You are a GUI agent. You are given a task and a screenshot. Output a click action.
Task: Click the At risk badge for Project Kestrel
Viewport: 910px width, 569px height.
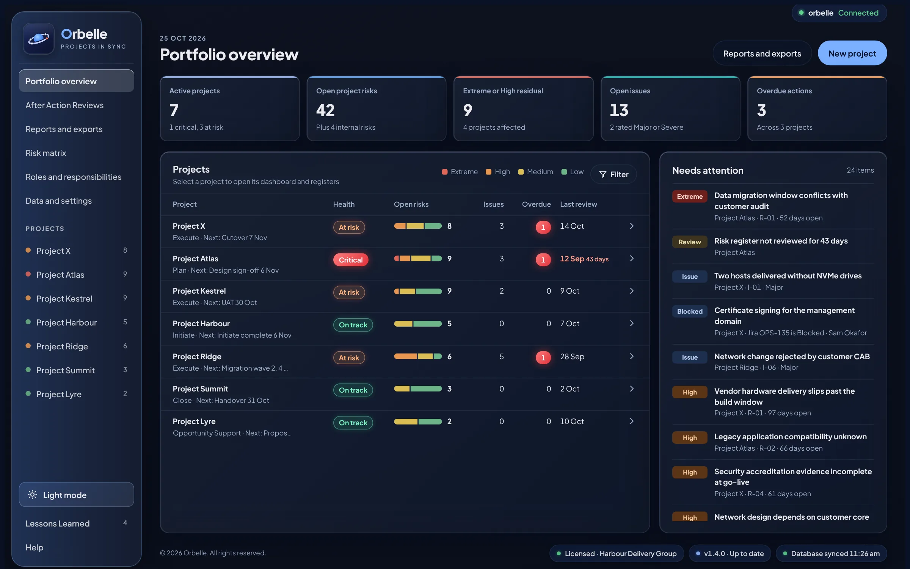click(x=349, y=292)
